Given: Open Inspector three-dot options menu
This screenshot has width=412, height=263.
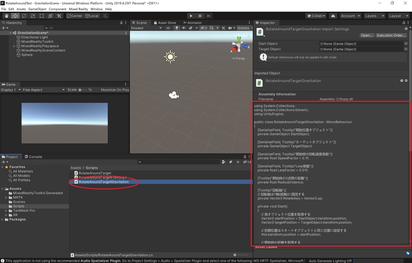Looking at the screenshot, I should (408, 23).
